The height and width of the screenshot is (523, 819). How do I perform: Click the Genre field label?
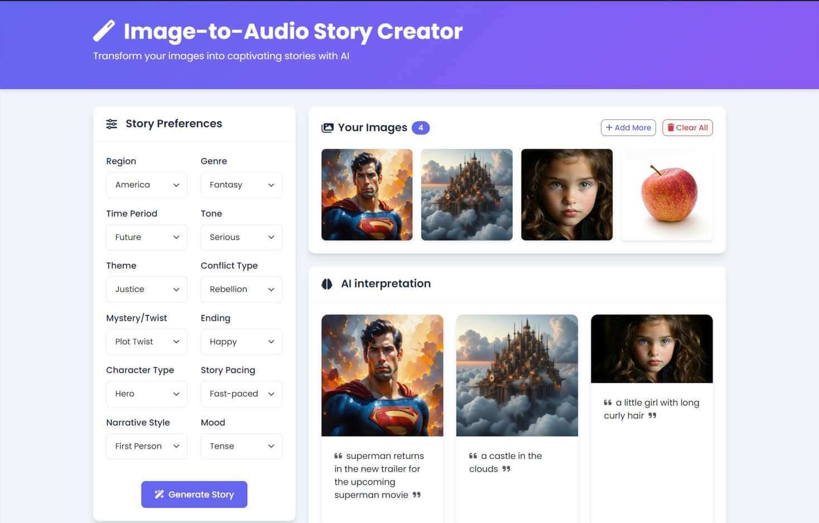tap(214, 161)
